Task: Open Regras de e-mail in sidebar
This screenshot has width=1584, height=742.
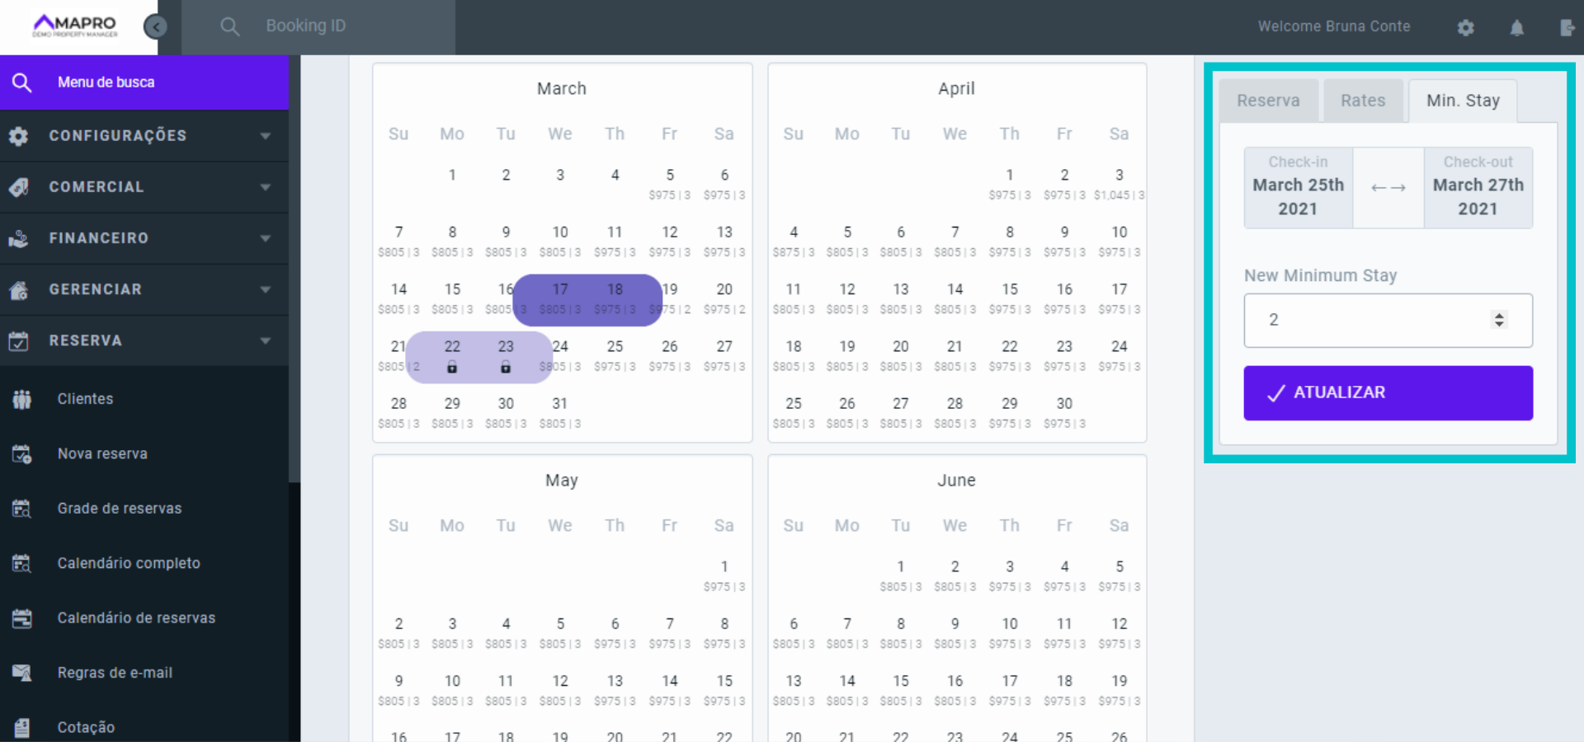Action: [x=115, y=673]
